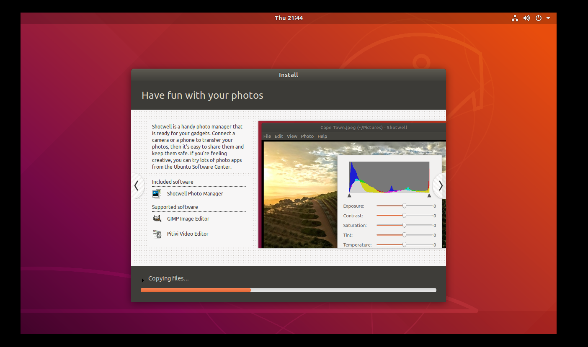Open the network status icon
588x347 pixels.
[515, 18]
